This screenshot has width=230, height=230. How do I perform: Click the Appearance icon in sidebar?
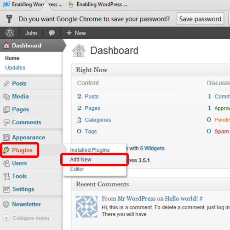click(x=6, y=138)
